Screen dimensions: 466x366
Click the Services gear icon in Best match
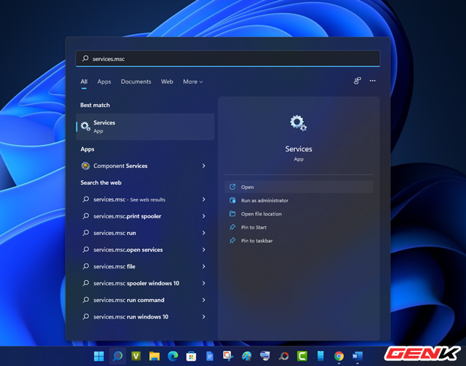pyautogui.click(x=85, y=127)
